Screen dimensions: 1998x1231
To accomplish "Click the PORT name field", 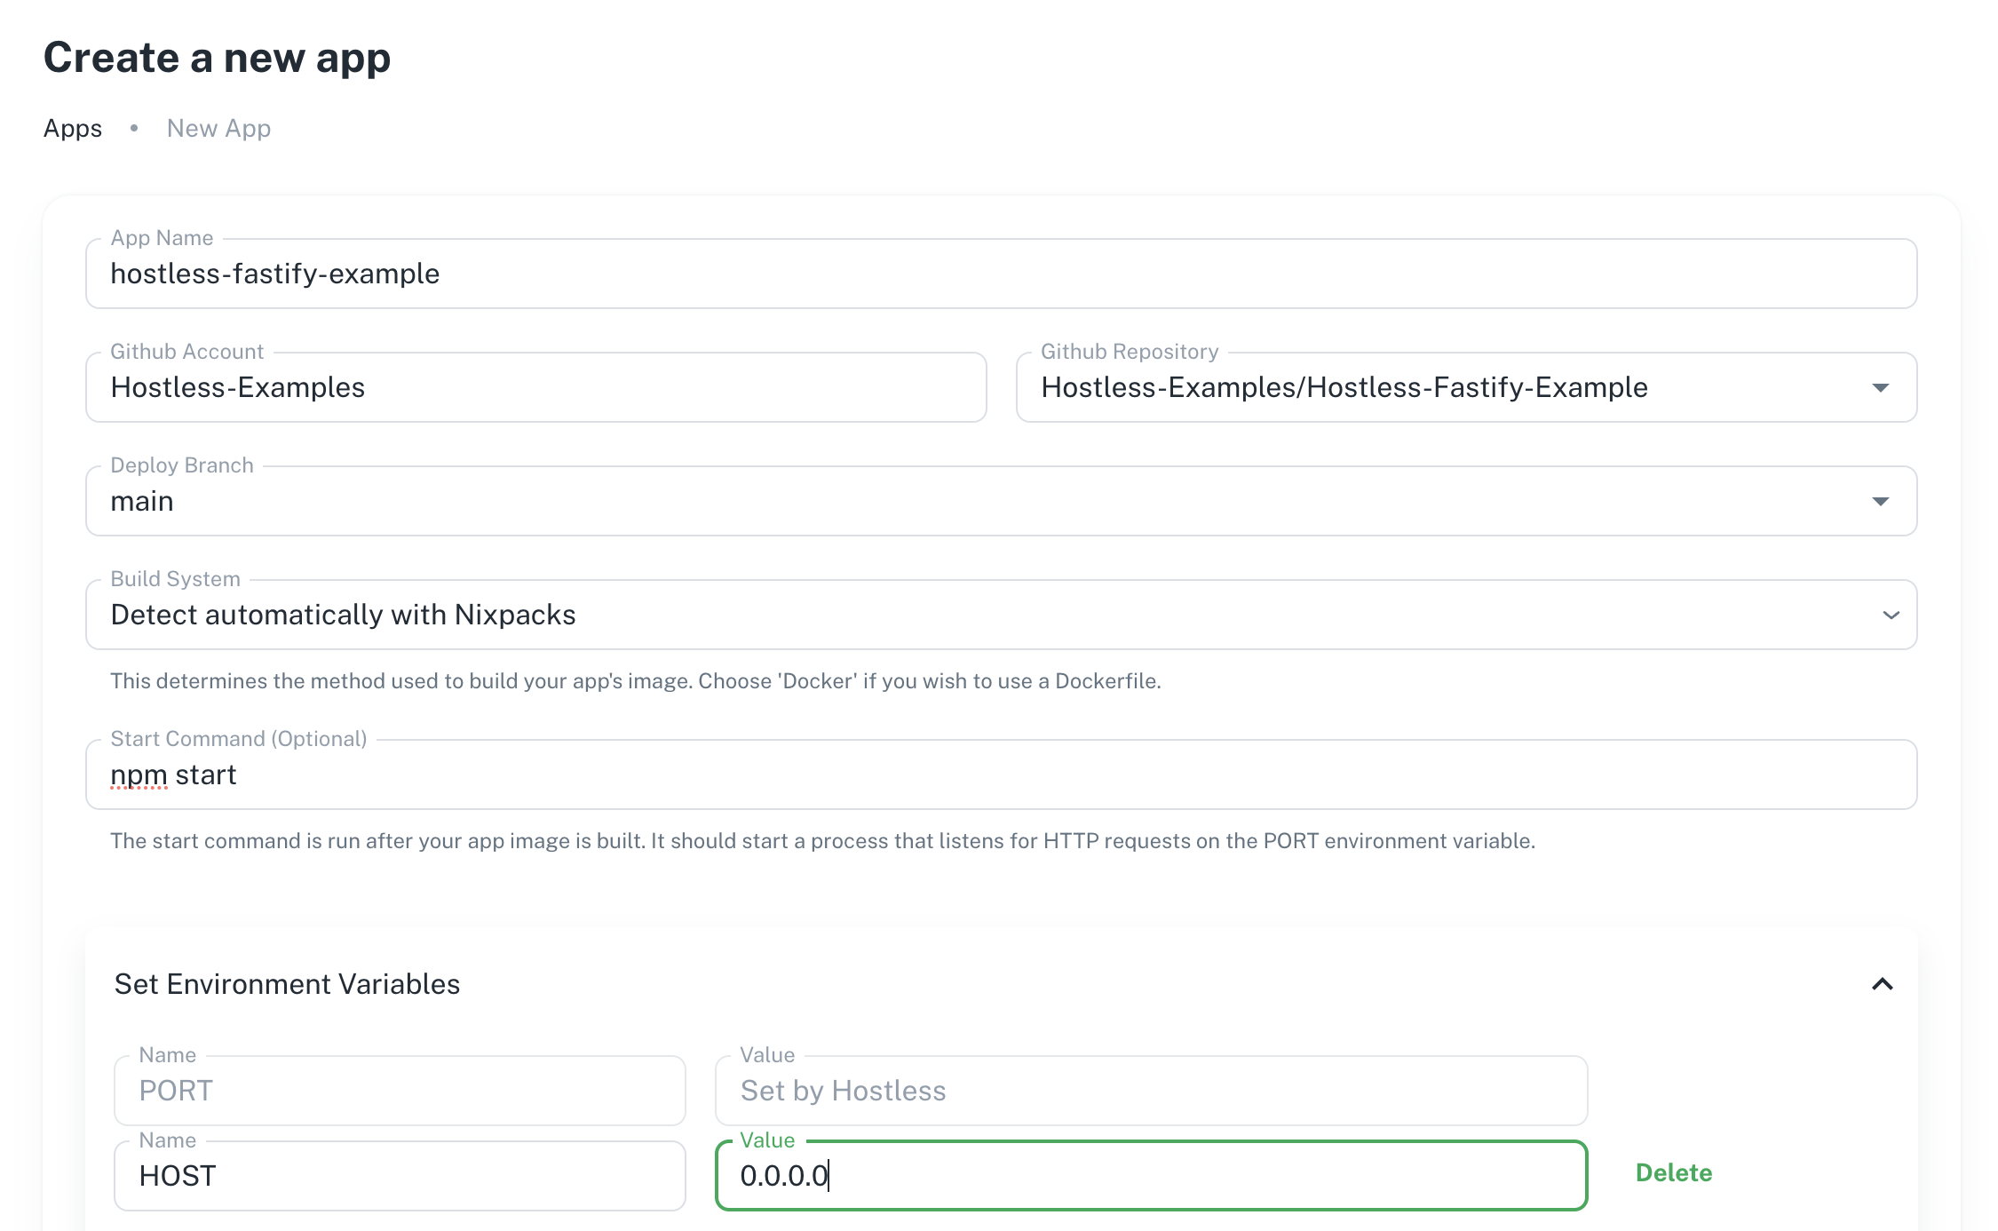I will [x=400, y=1091].
